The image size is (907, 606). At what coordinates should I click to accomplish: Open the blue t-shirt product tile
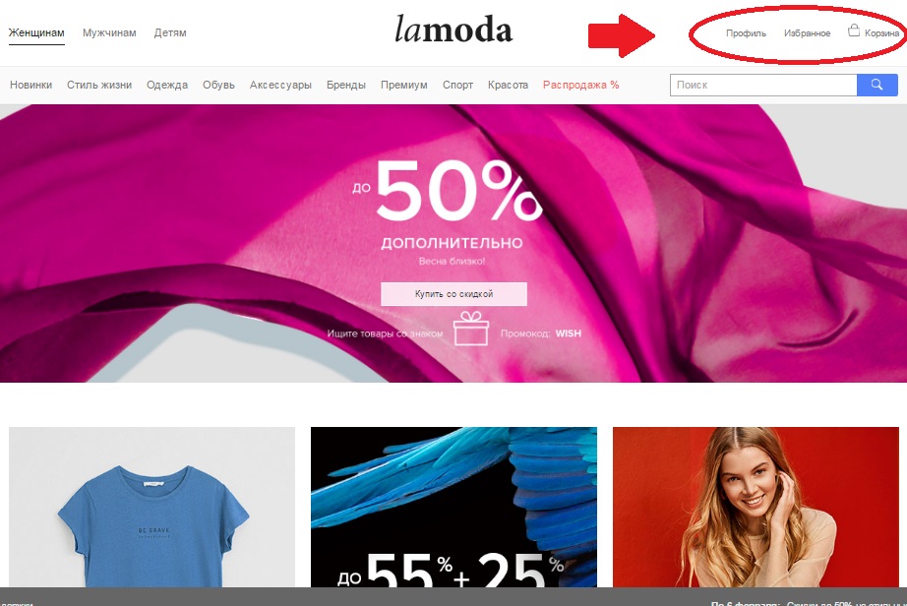click(x=151, y=507)
